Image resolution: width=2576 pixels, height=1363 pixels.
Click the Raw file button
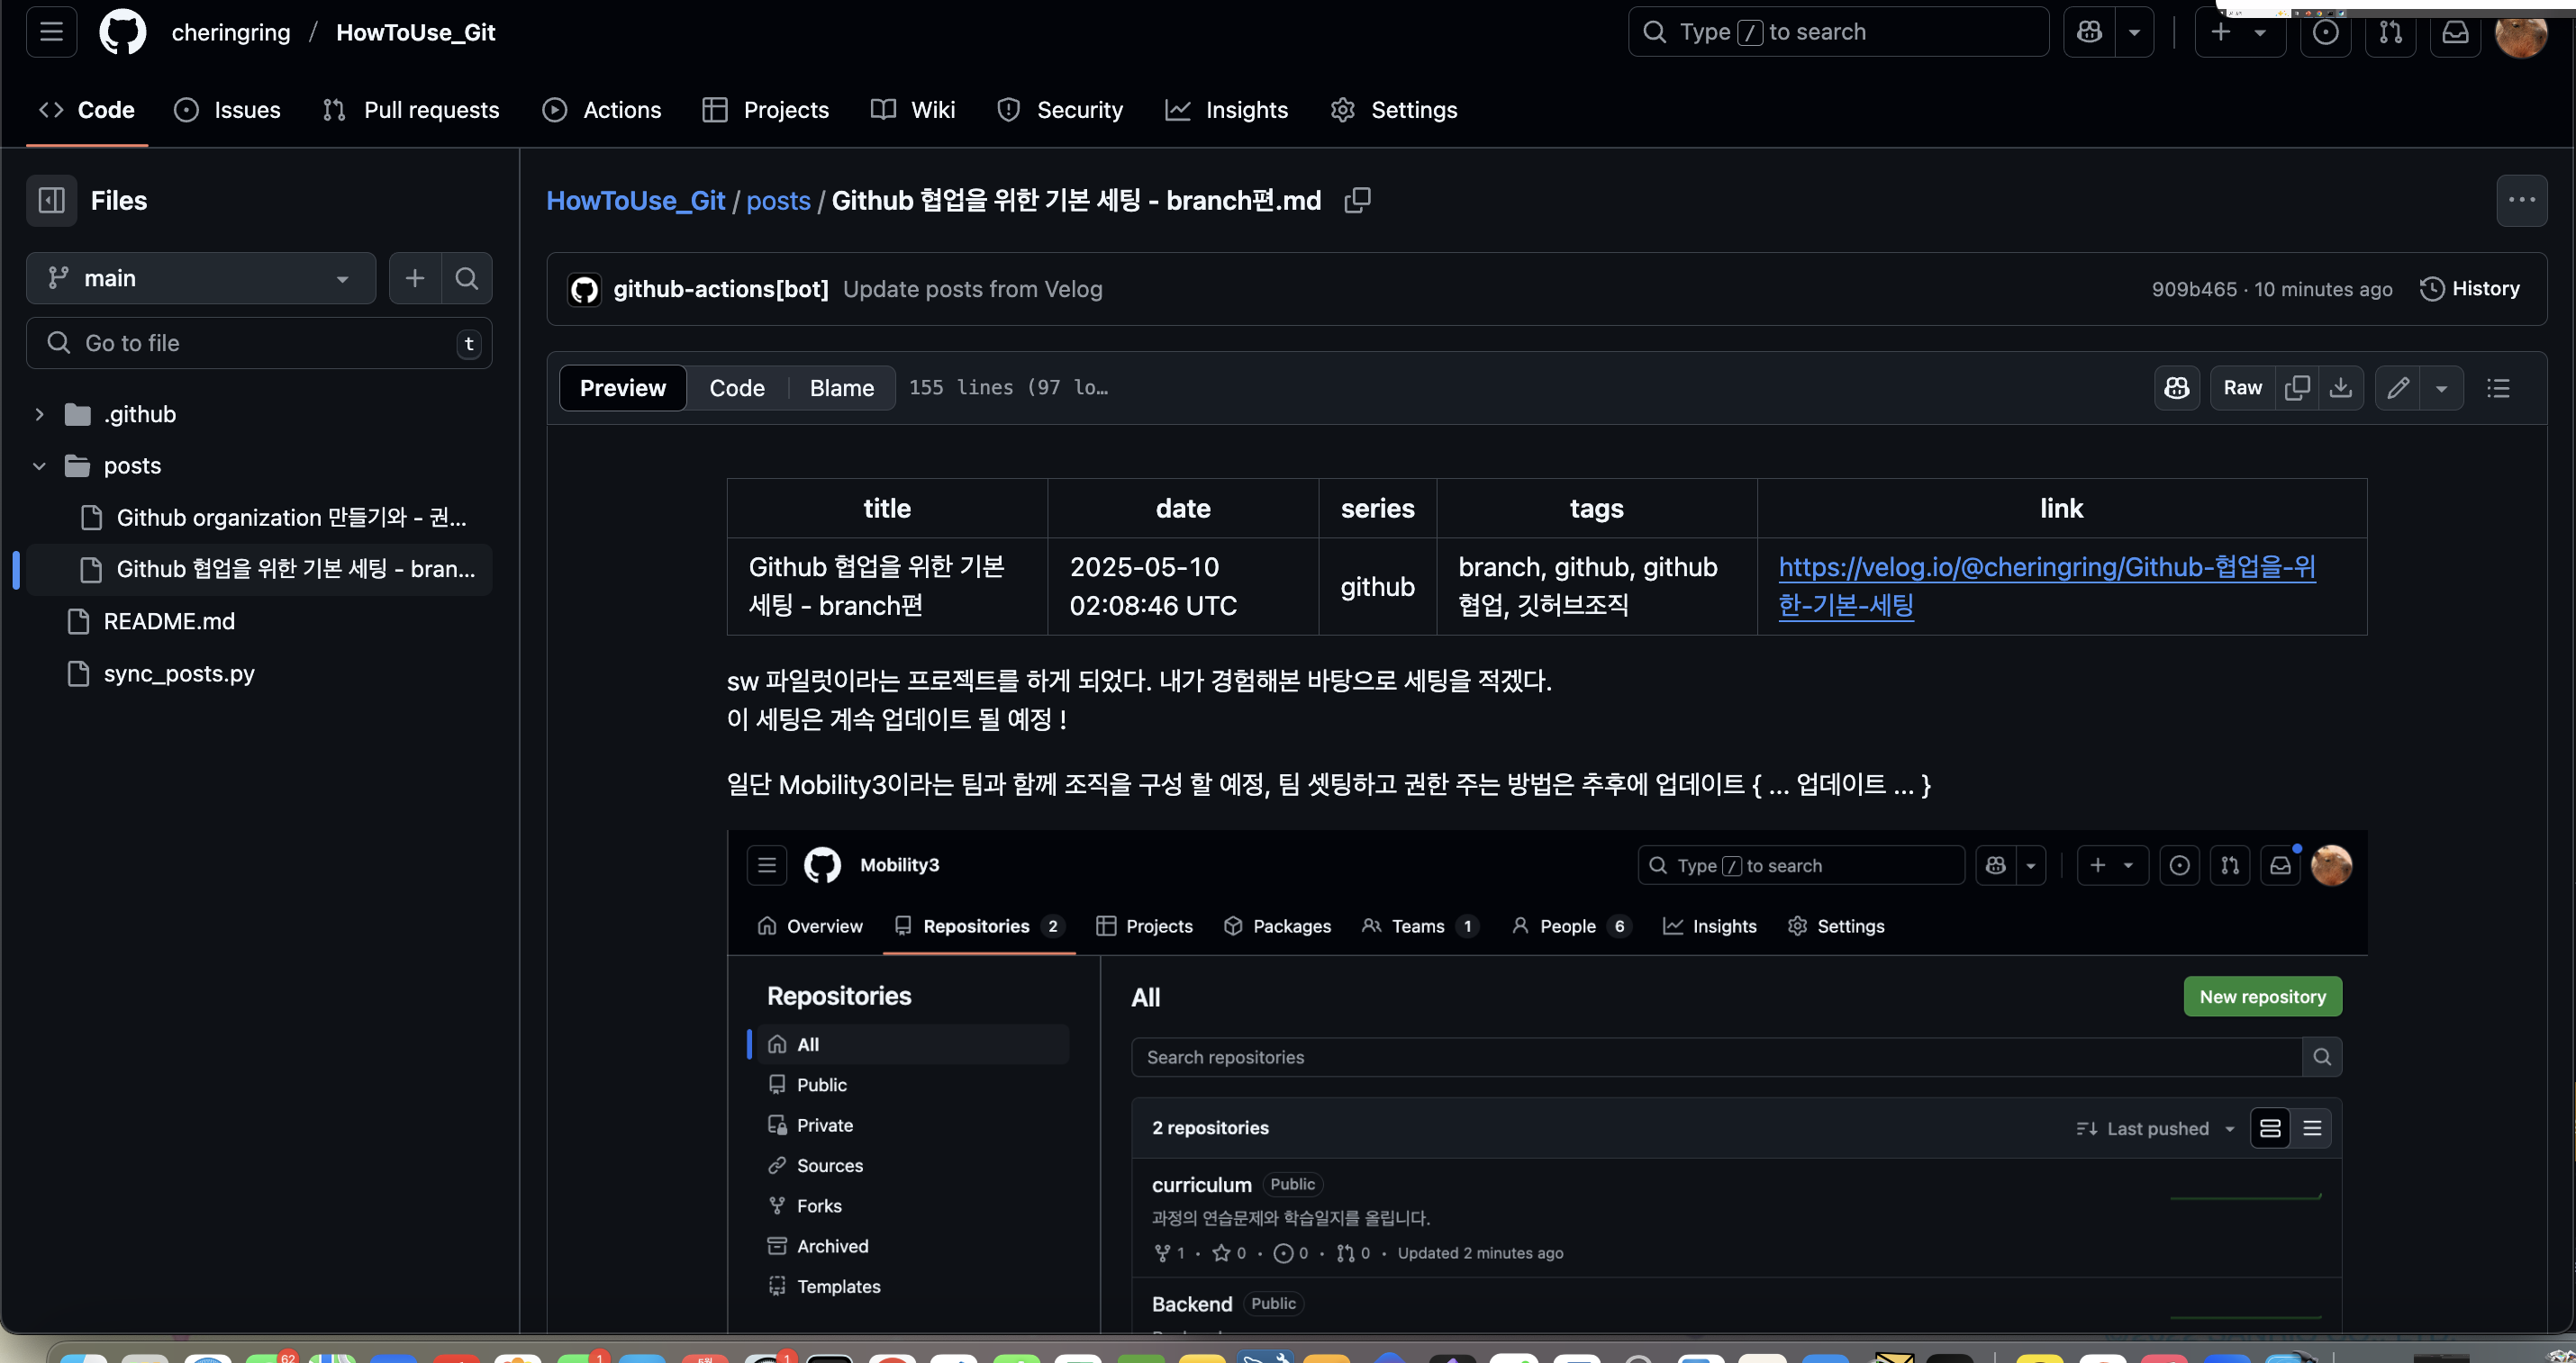tap(2242, 388)
